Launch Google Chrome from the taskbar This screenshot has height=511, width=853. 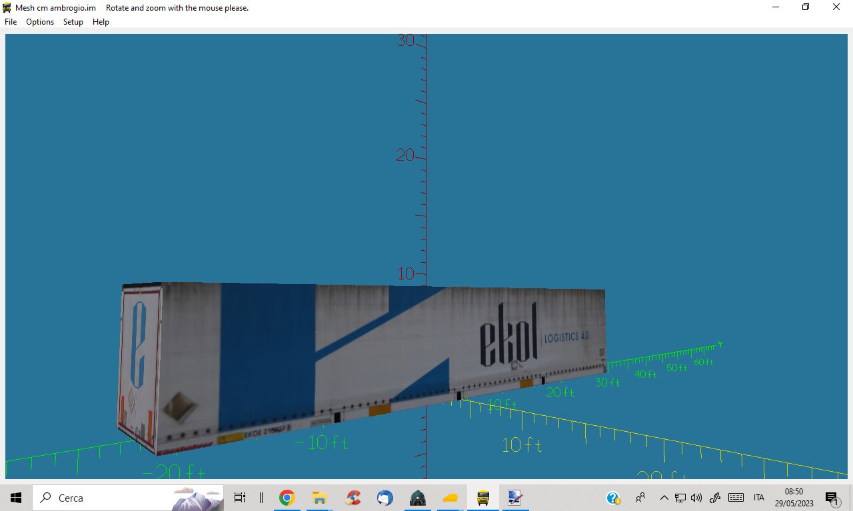pos(287,498)
